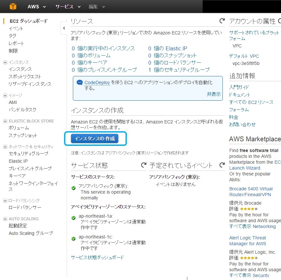Open セキュリティグループ in the sidebar
Image resolution: width=281 pixels, height=280 pixels.
pos(29,153)
